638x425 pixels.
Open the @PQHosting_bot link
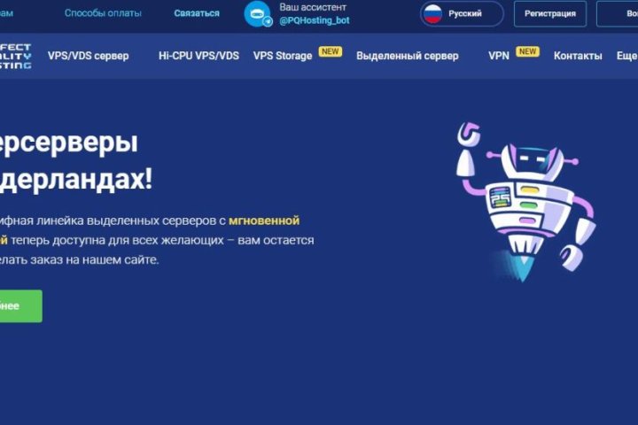tap(314, 20)
